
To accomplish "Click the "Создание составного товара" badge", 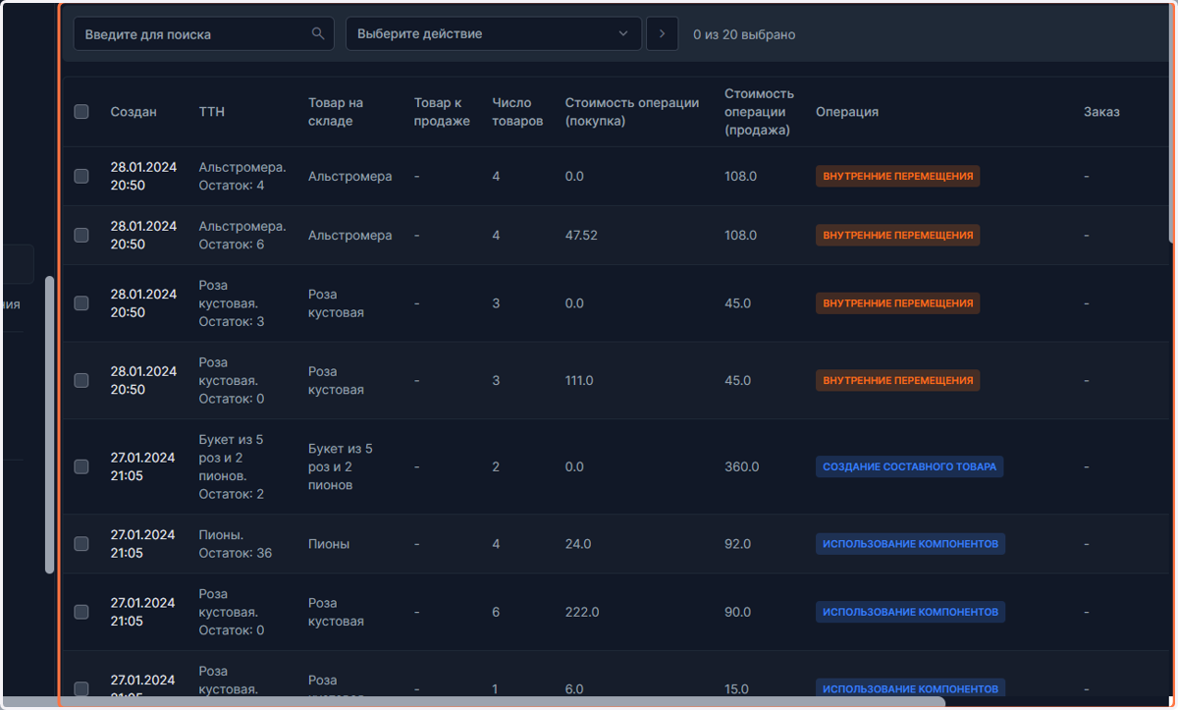I will [x=909, y=466].
